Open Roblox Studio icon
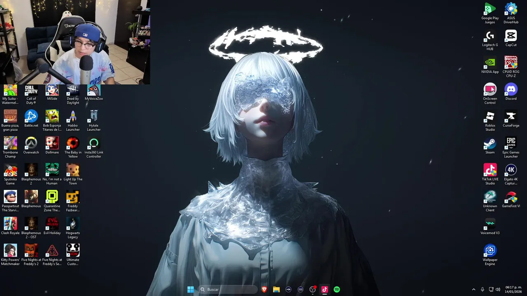 click(x=490, y=121)
